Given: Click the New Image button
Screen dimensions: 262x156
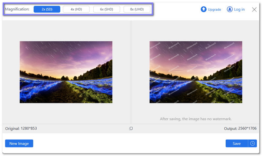Looking at the screenshot, I should [19, 144].
